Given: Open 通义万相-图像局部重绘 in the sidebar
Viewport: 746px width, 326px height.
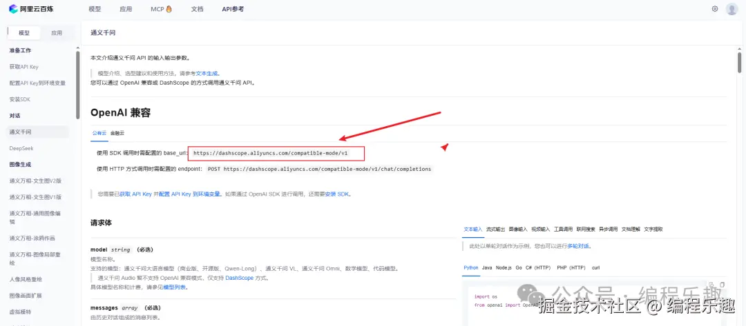Looking at the screenshot, I should [x=36, y=258].
